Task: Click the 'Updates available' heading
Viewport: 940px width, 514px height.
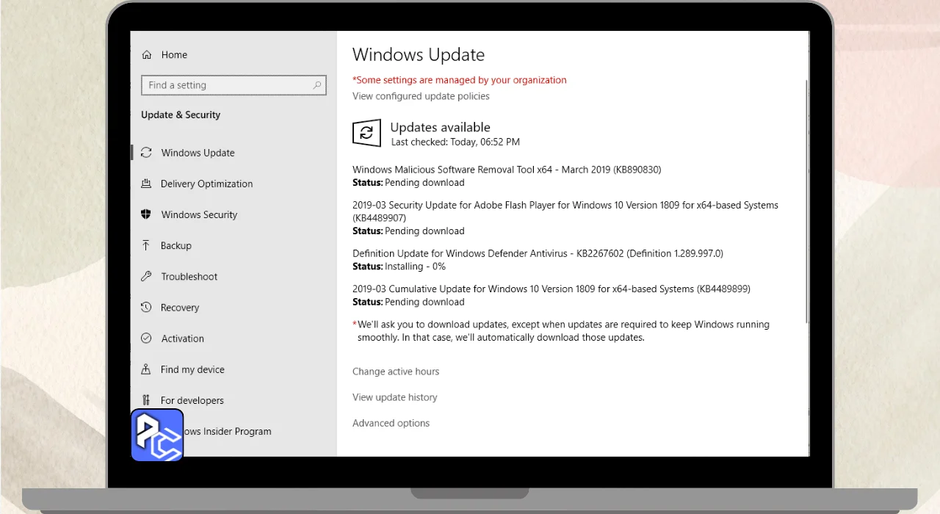Action: click(x=440, y=127)
